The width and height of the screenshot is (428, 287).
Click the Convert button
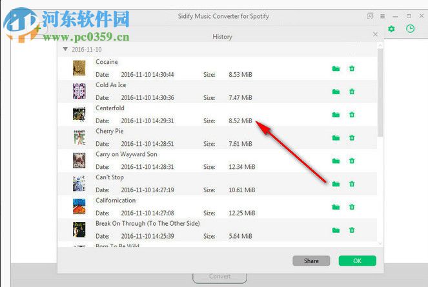(219, 277)
